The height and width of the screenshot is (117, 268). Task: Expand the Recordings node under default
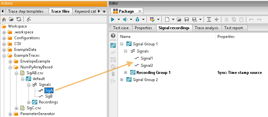coord(29,102)
